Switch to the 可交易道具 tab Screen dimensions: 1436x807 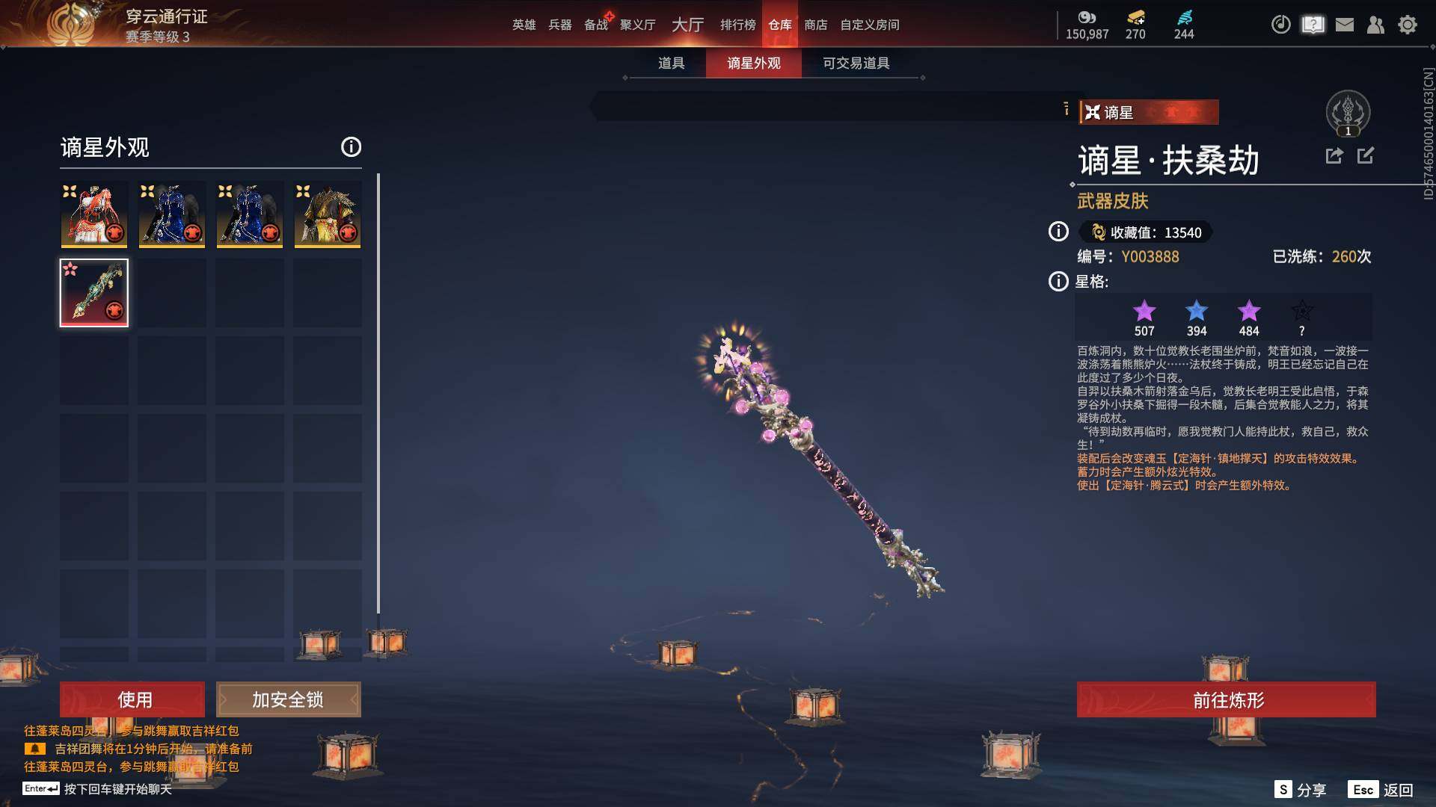(x=856, y=63)
